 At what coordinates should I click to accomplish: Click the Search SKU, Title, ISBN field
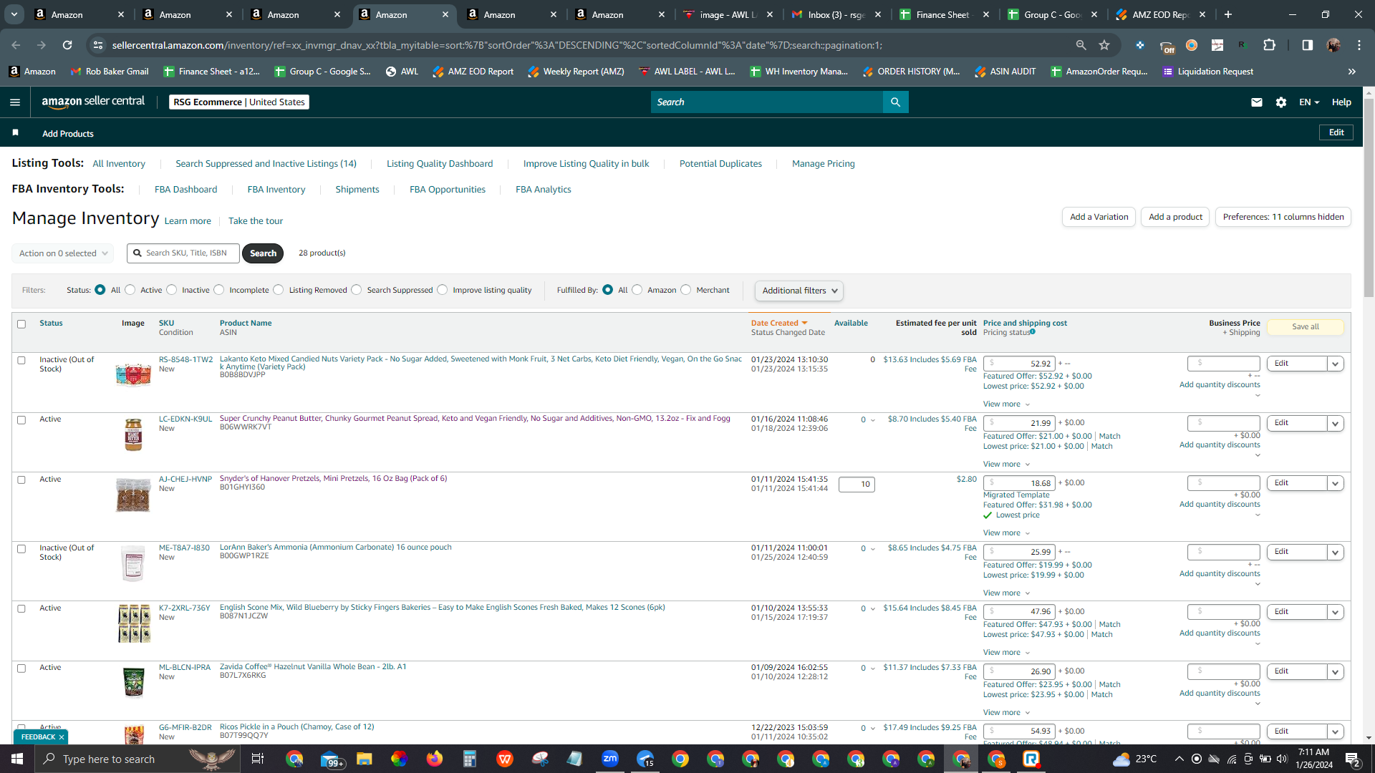coord(183,253)
